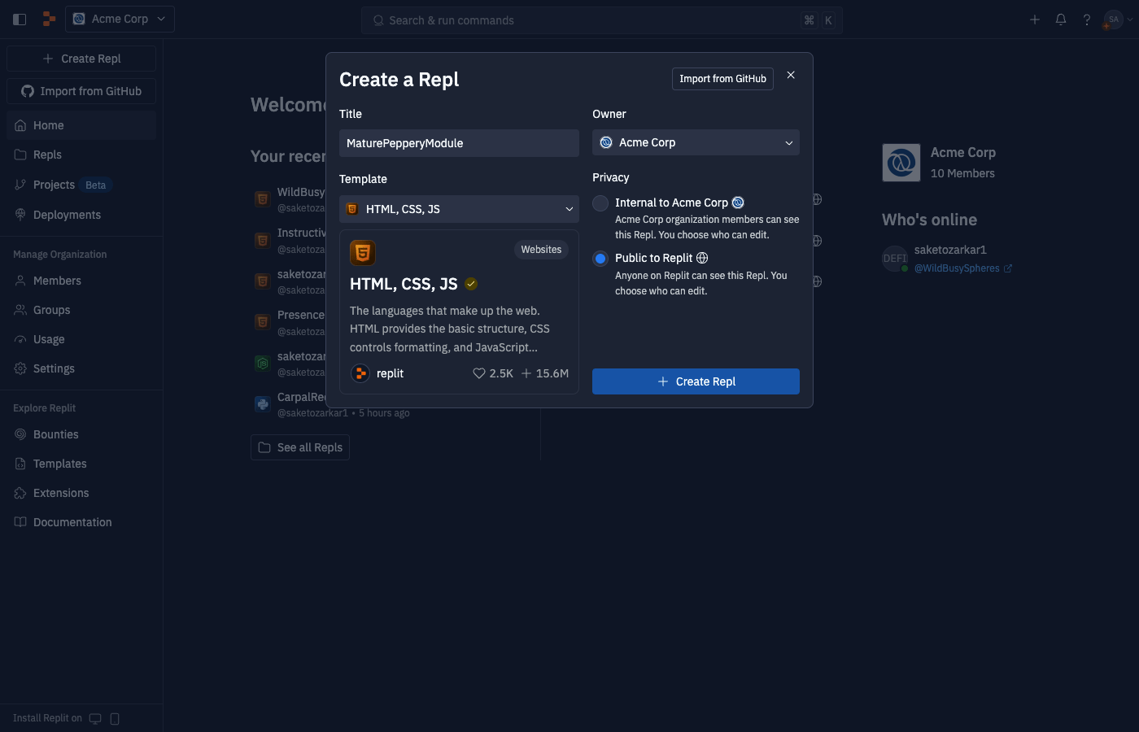Screen dimensions: 1139x732
Task: Open Extensions in sidebar
Action: 81,493
